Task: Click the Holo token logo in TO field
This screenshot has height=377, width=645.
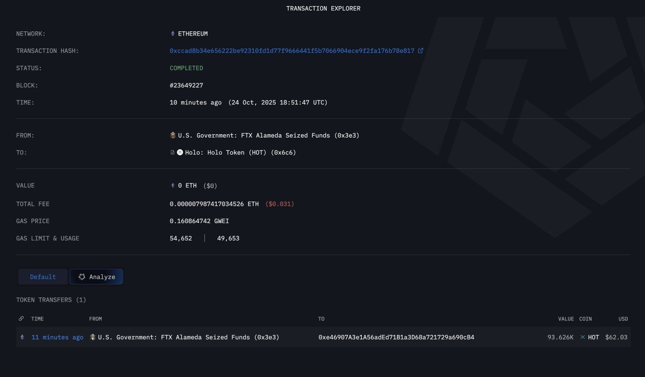Action: [x=180, y=153]
